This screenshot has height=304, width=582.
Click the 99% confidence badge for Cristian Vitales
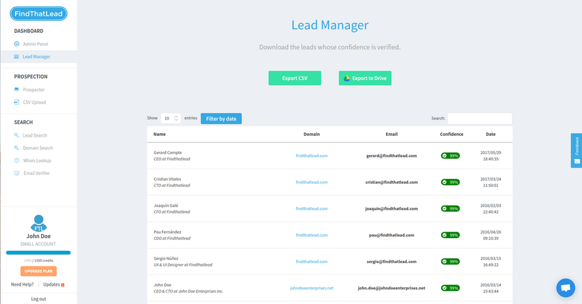[x=450, y=182]
